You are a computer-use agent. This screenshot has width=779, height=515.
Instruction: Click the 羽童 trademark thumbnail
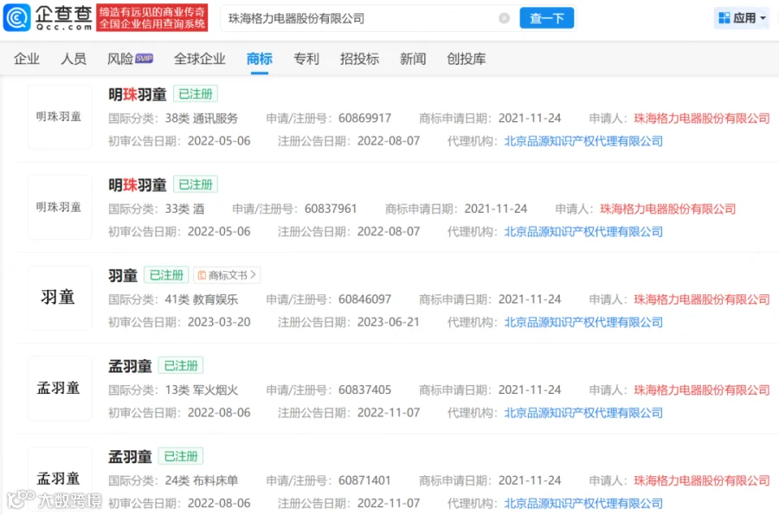60,298
